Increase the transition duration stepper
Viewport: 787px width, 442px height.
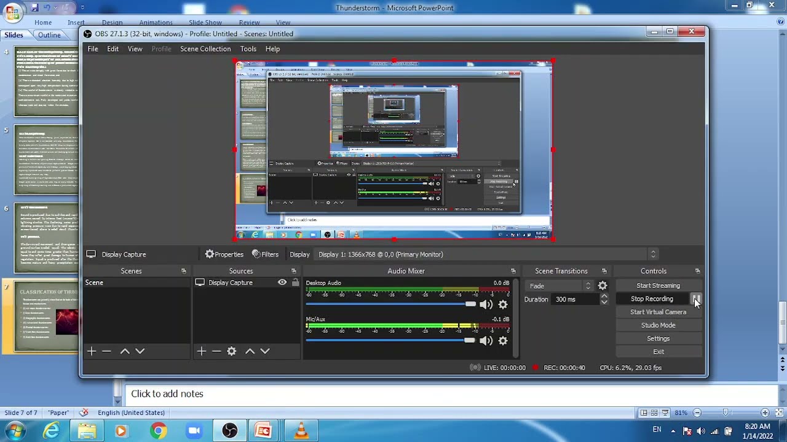(x=604, y=297)
